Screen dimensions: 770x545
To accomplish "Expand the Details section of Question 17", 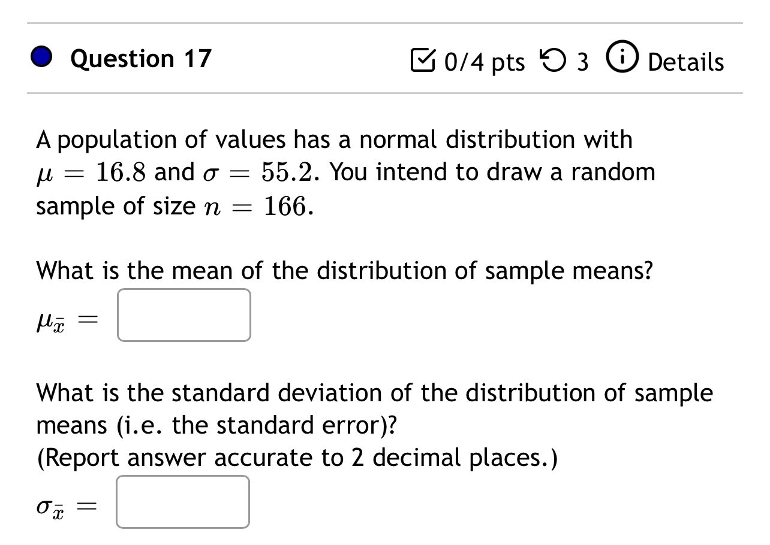I will click(x=685, y=62).
